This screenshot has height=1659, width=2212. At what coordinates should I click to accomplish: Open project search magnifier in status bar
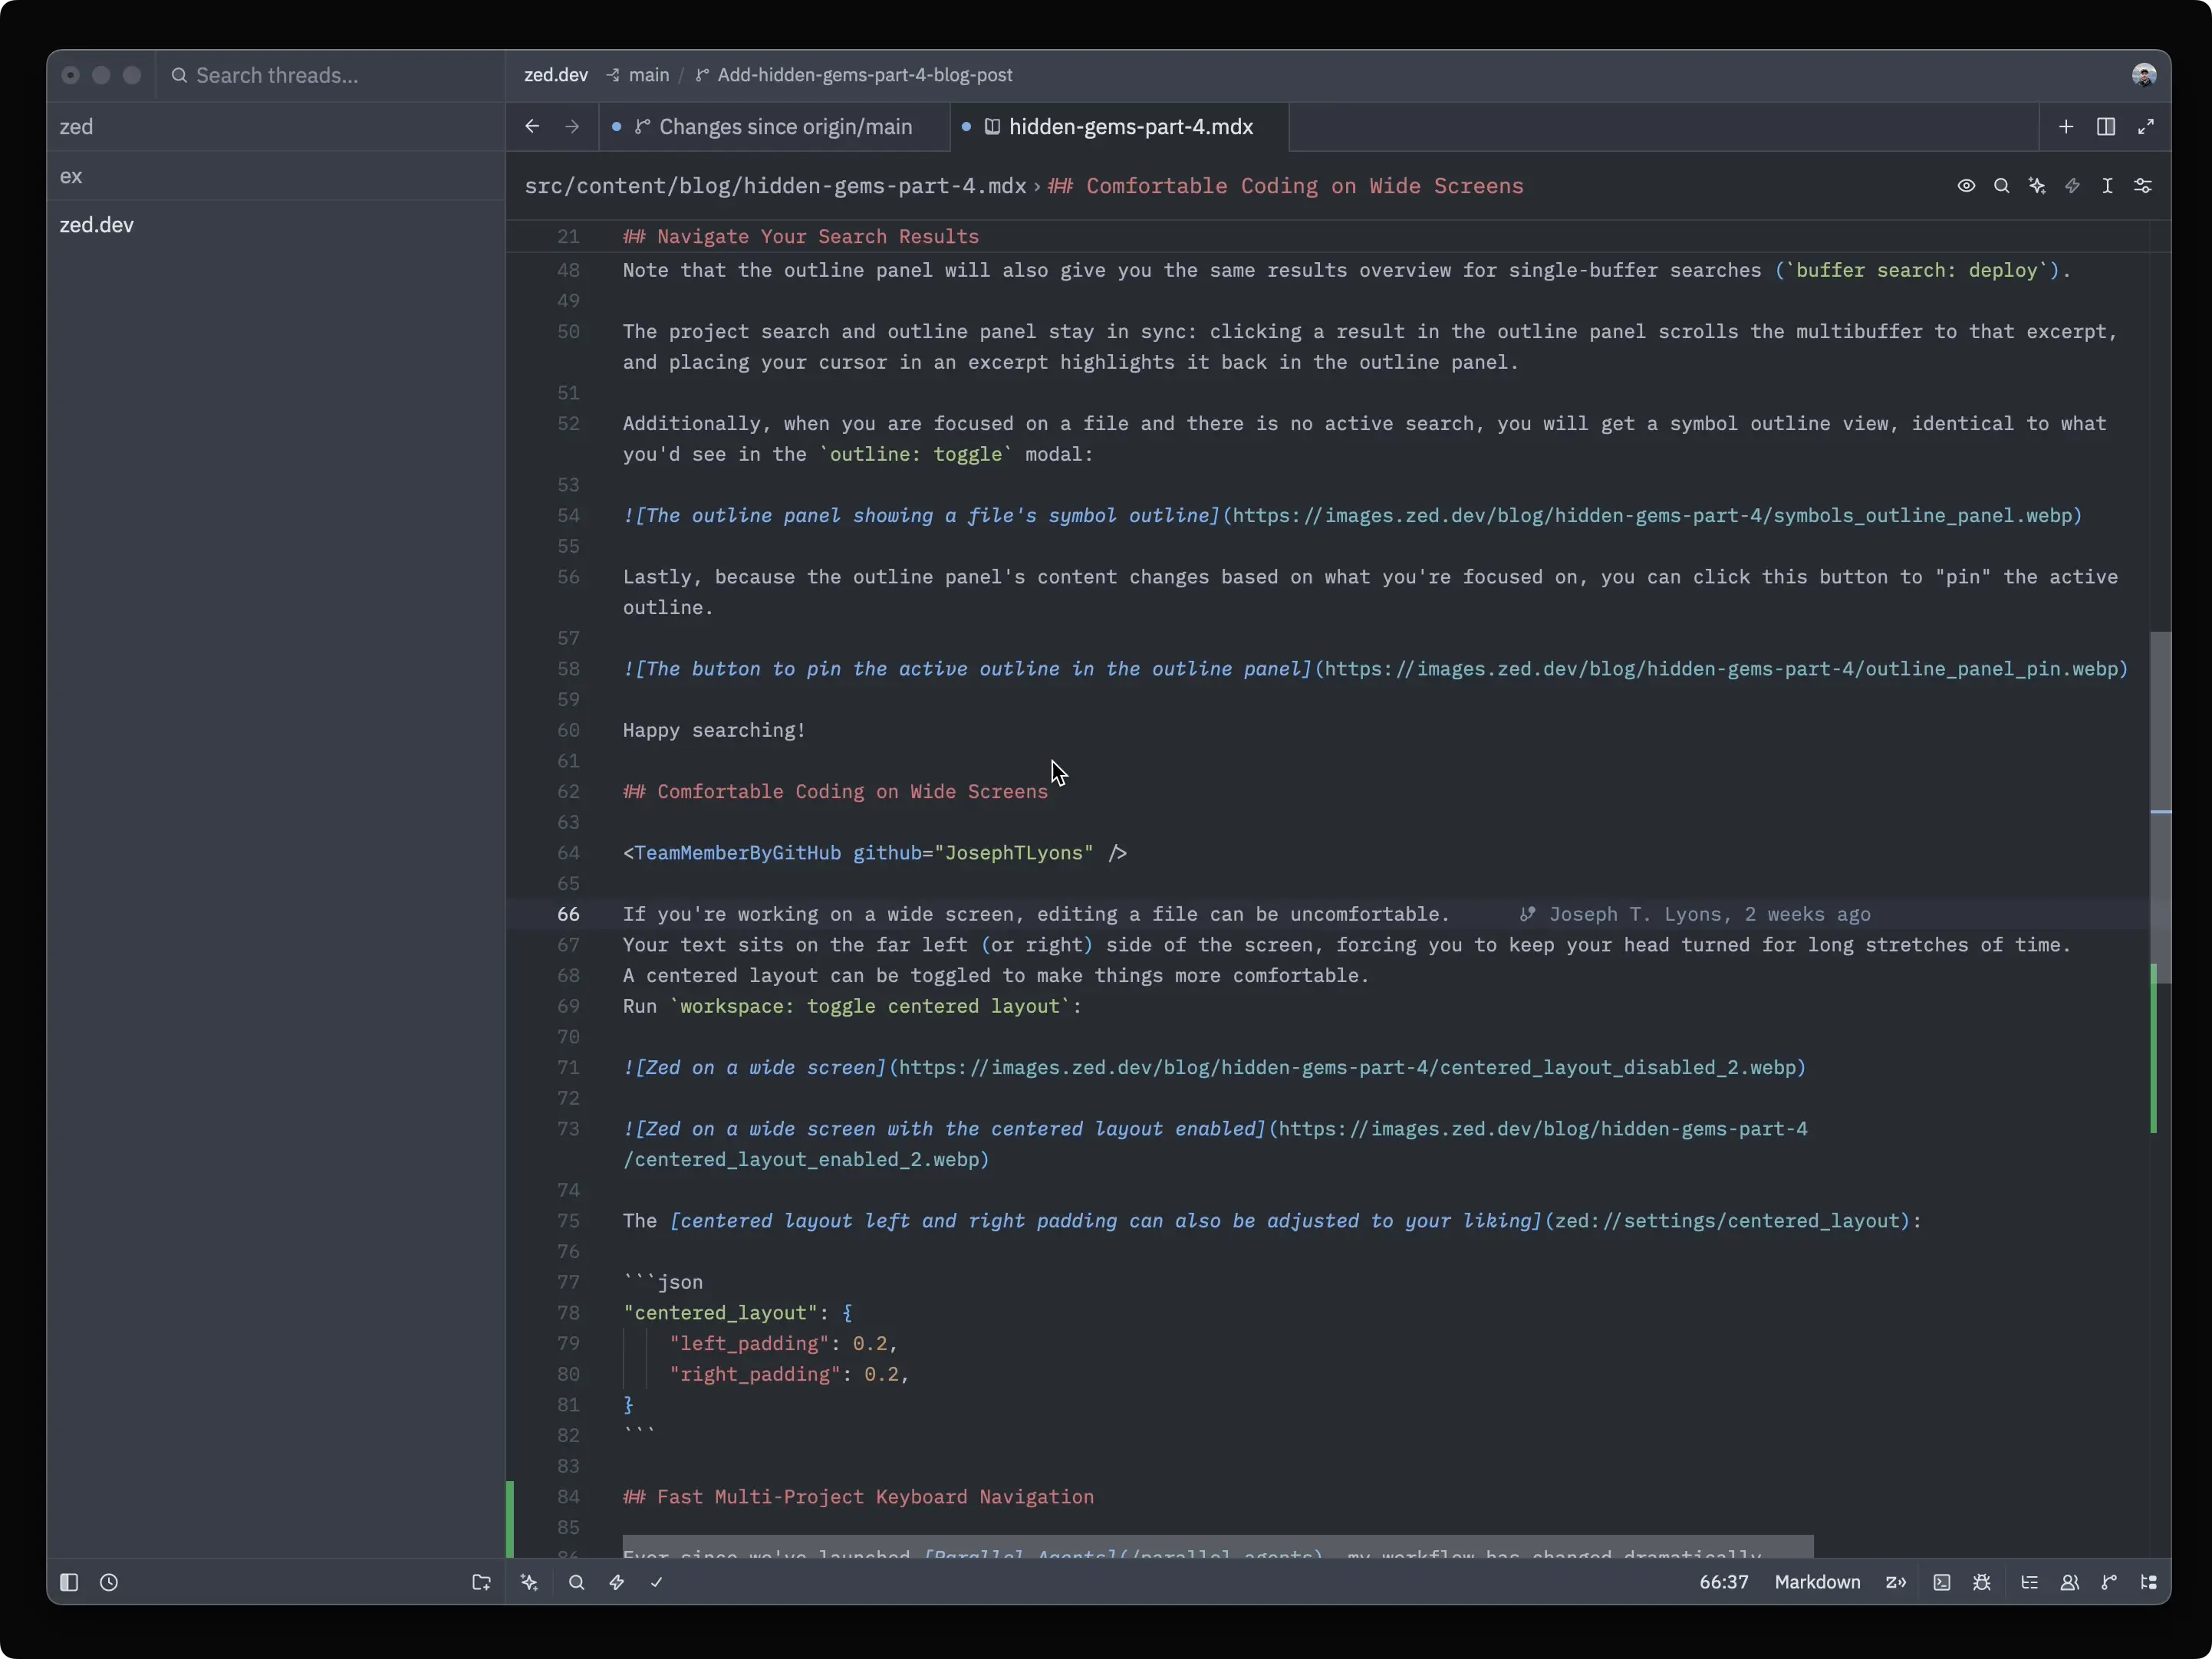(x=576, y=1582)
